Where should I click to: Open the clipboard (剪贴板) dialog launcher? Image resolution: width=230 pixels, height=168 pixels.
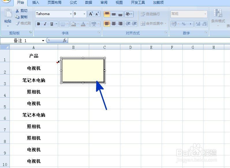(x=31, y=32)
